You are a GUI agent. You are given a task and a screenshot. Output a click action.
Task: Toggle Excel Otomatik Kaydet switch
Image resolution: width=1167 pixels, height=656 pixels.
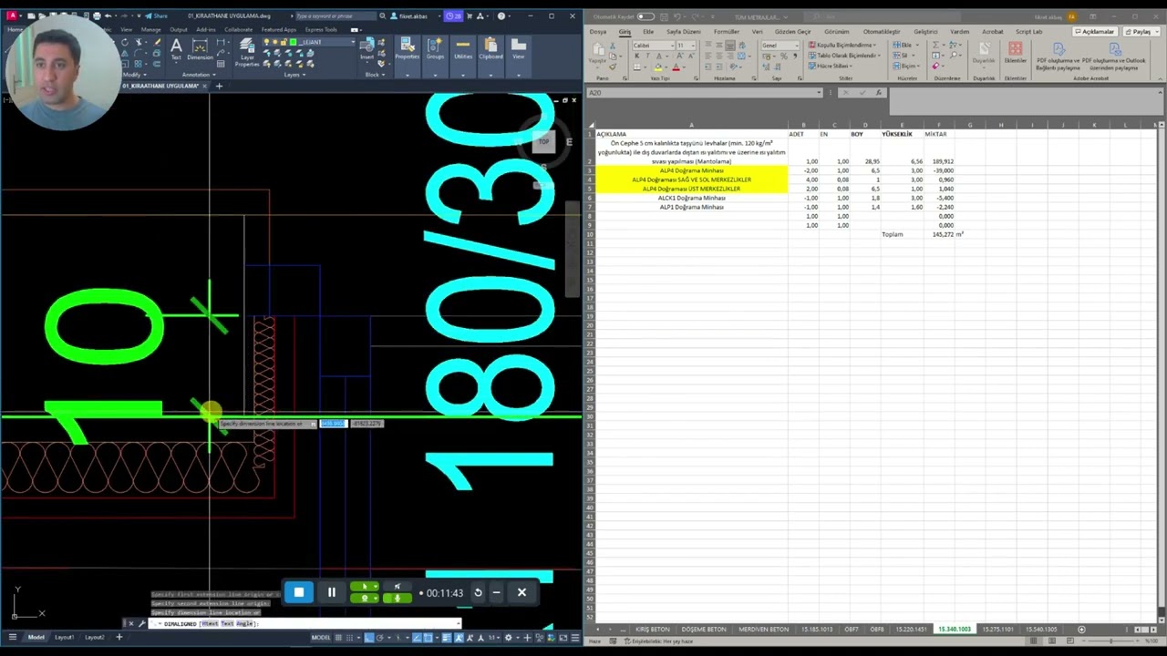pos(645,16)
